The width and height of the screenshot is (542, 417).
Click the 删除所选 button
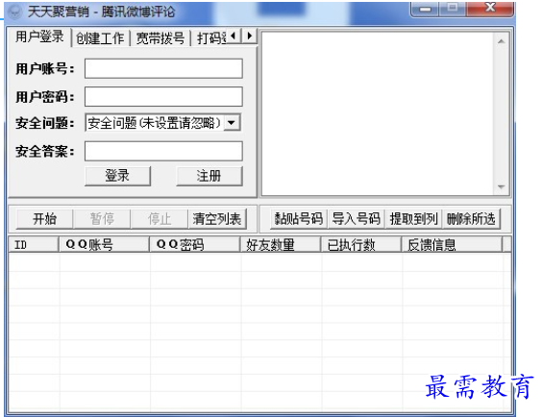[471, 219]
